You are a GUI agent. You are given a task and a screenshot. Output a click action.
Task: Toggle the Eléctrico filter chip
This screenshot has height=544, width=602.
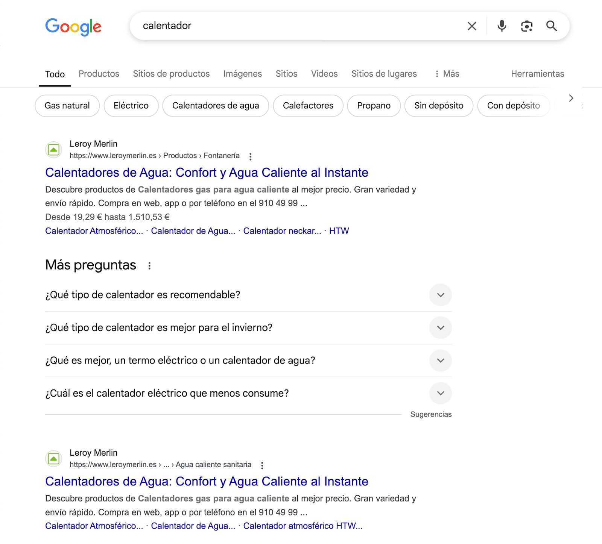[x=131, y=106]
